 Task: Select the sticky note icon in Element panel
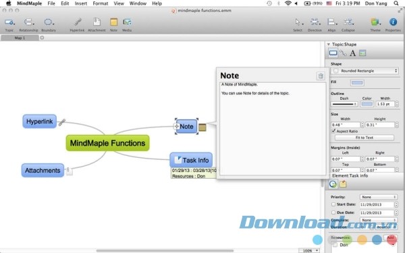coord(343,184)
